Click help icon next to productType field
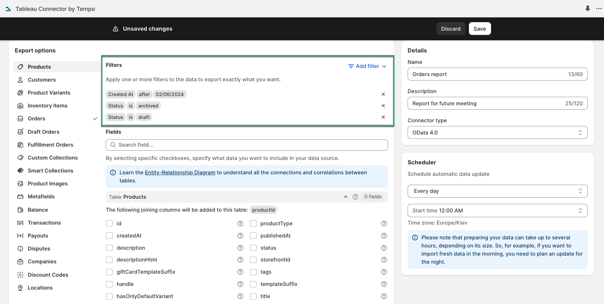Viewport: 604px width, 304px height. [384, 223]
